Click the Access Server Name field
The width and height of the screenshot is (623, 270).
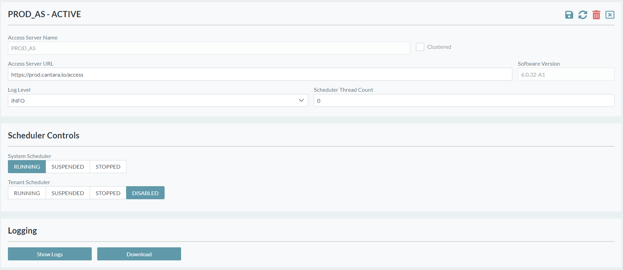209,48
